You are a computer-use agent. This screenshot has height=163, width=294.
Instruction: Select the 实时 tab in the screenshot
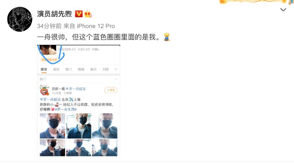pos(56,69)
